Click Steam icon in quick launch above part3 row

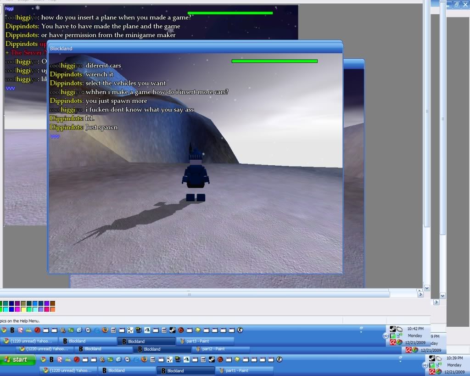point(173,330)
